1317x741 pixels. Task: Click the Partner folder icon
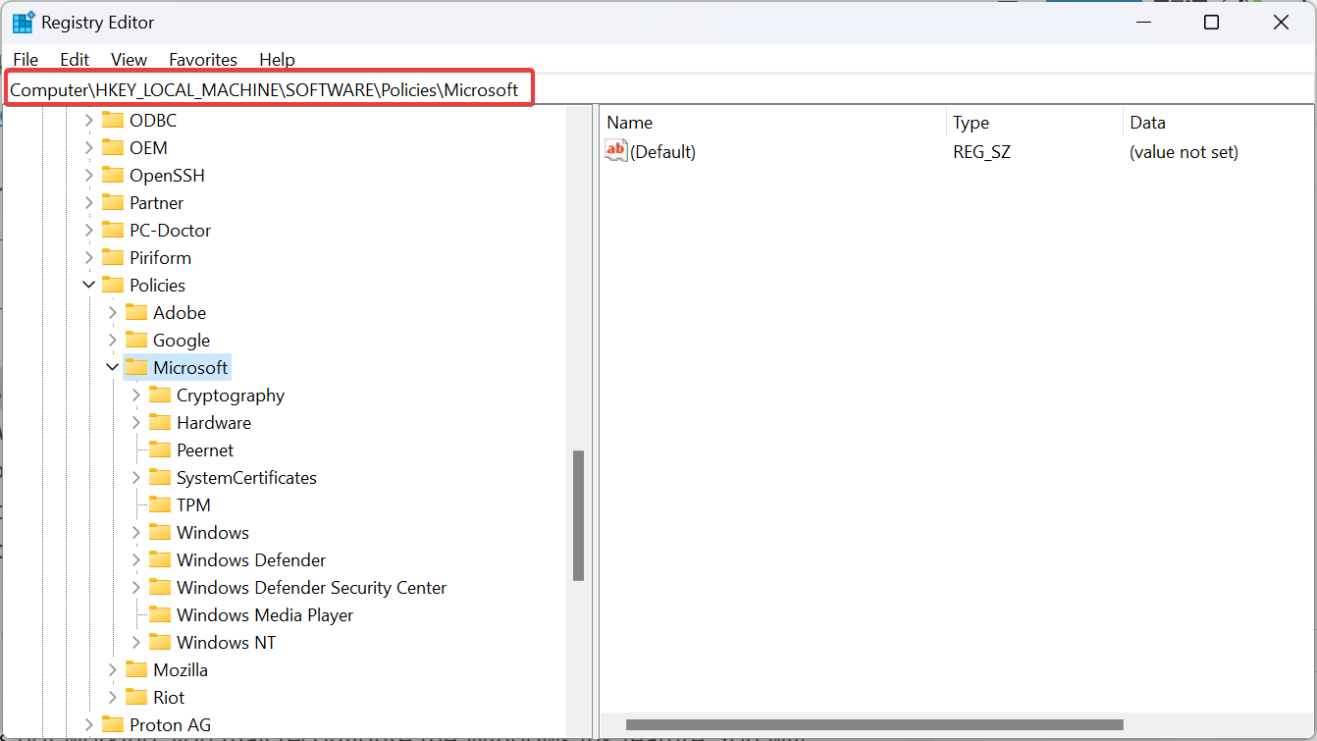click(113, 202)
